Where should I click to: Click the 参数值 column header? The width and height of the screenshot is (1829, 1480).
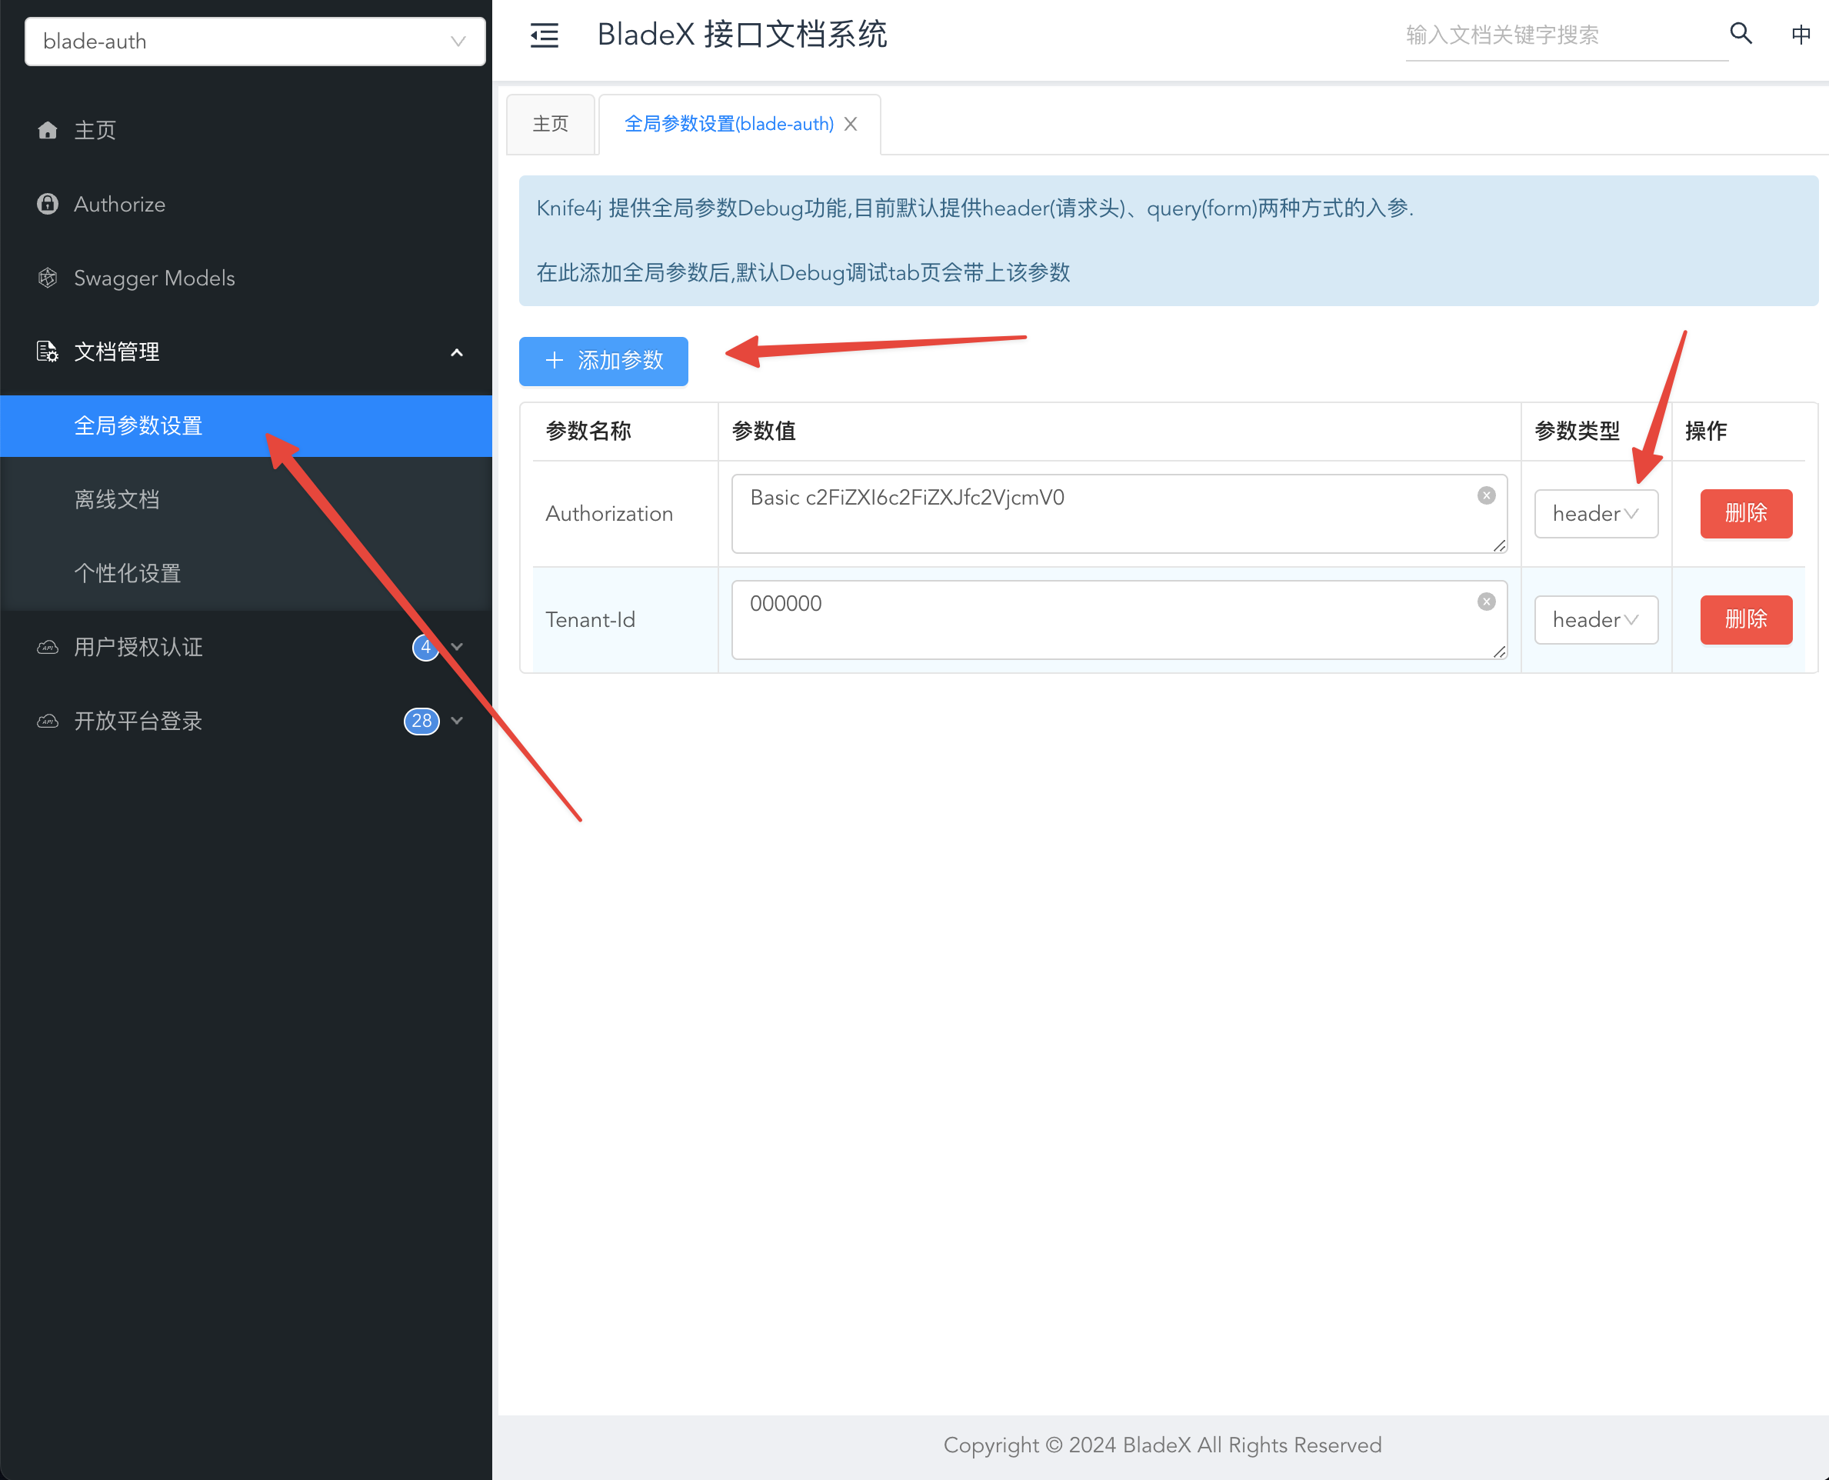pos(1119,432)
